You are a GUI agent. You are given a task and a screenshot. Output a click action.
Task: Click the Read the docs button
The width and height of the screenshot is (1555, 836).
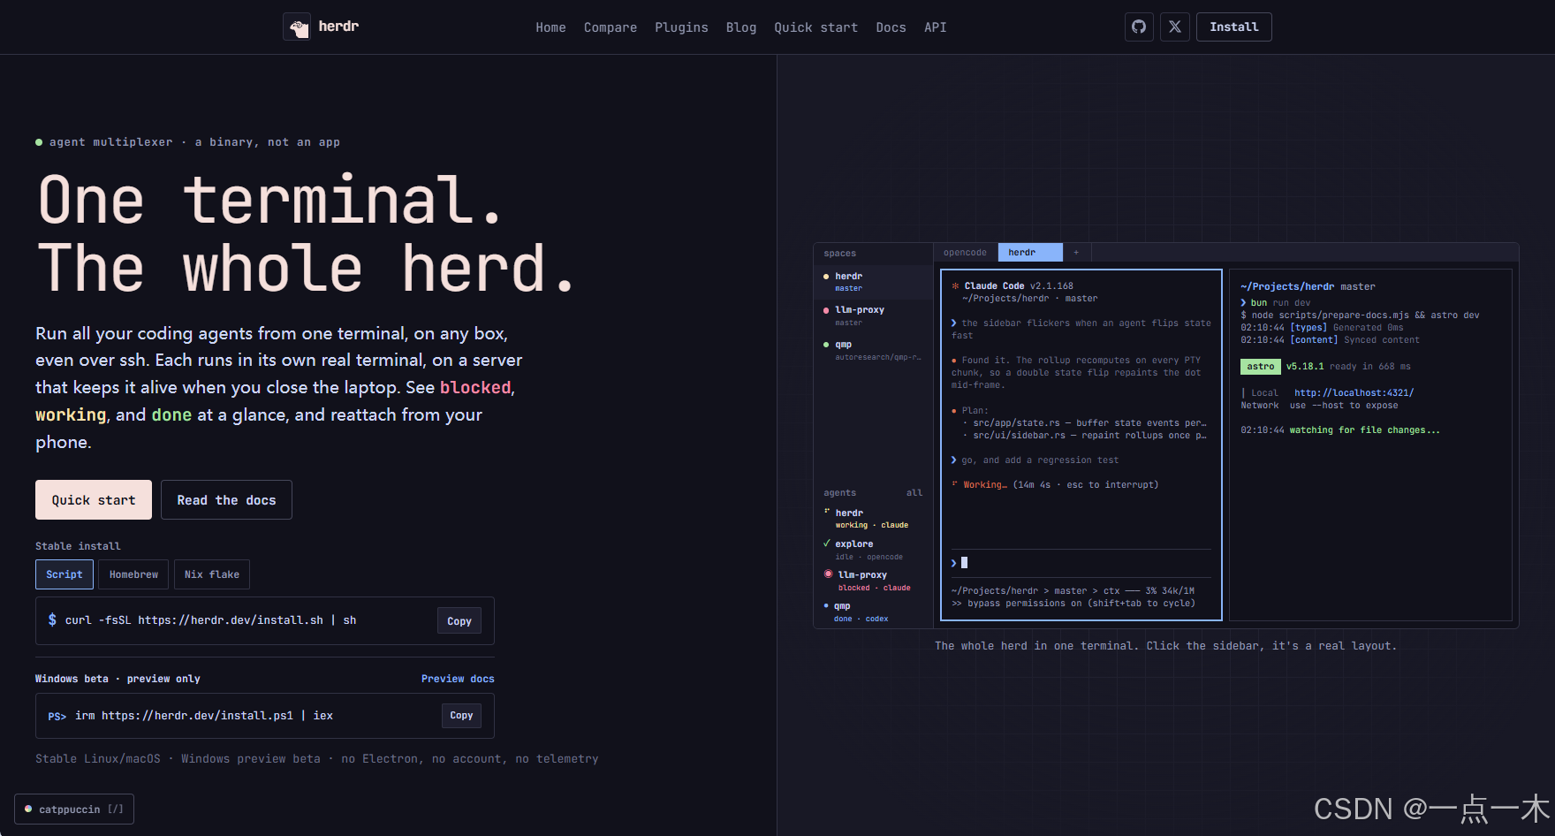(x=226, y=500)
